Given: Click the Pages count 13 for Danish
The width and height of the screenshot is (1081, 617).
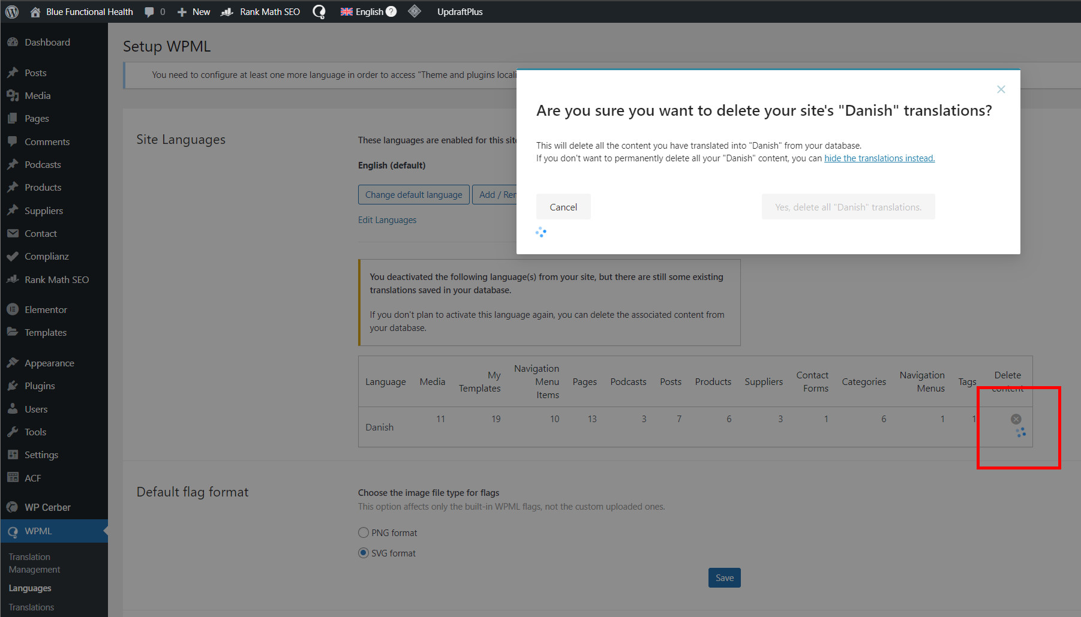Looking at the screenshot, I should (x=592, y=419).
